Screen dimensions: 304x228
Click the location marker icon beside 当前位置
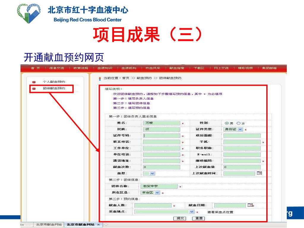tap(100, 79)
